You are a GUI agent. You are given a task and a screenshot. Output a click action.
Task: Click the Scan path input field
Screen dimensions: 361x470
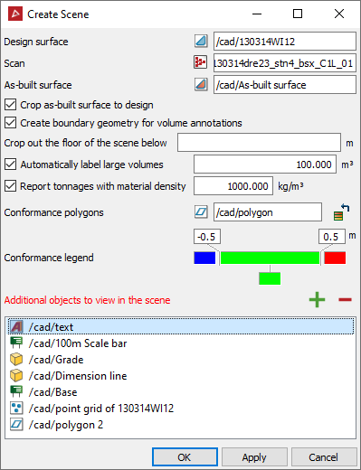tap(285, 63)
